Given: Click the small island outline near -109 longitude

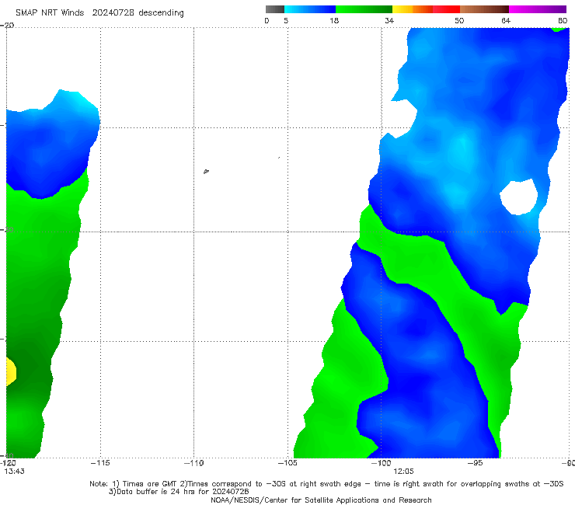Looking at the screenshot, I should click(x=206, y=171).
